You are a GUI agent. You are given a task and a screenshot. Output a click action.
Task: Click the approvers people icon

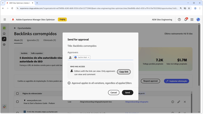click(x=70, y=57)
